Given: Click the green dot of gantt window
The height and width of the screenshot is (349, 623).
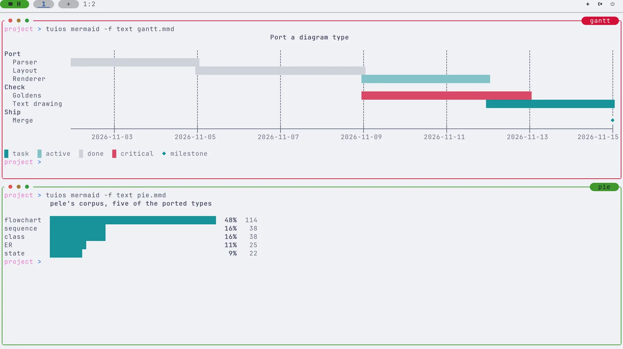Looking at the screenshot, I should [x=27, y=21].
